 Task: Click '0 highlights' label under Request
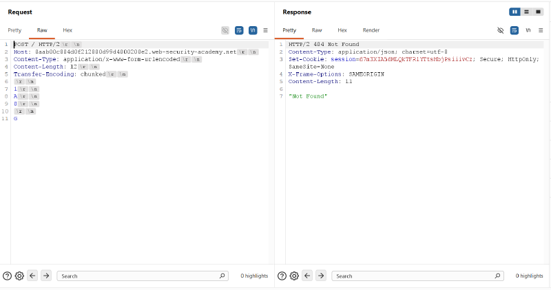point(254,276)
